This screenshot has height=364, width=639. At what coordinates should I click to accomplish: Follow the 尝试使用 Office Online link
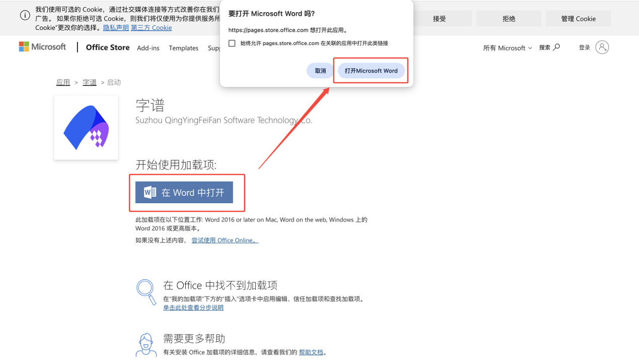pyautogui.click(x=225, y=240)
